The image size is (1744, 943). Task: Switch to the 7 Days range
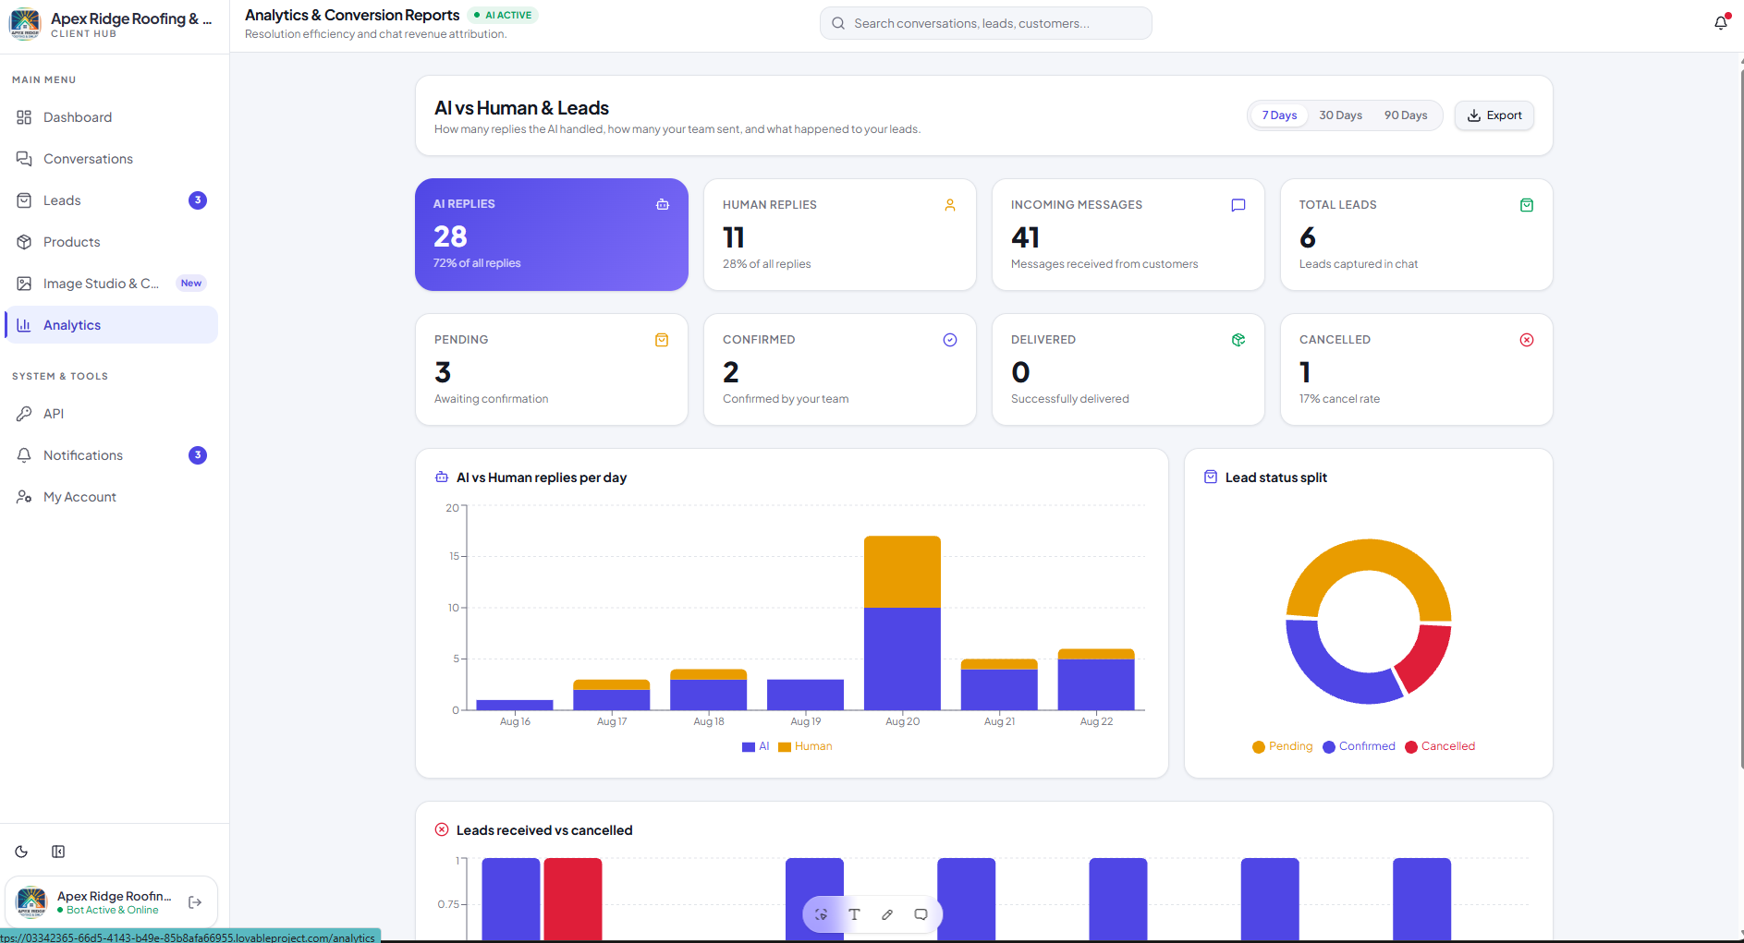1279,115
